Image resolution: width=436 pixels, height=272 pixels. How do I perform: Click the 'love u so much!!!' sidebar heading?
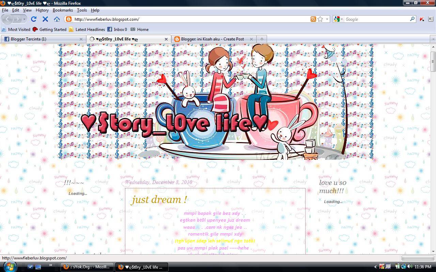332,187
